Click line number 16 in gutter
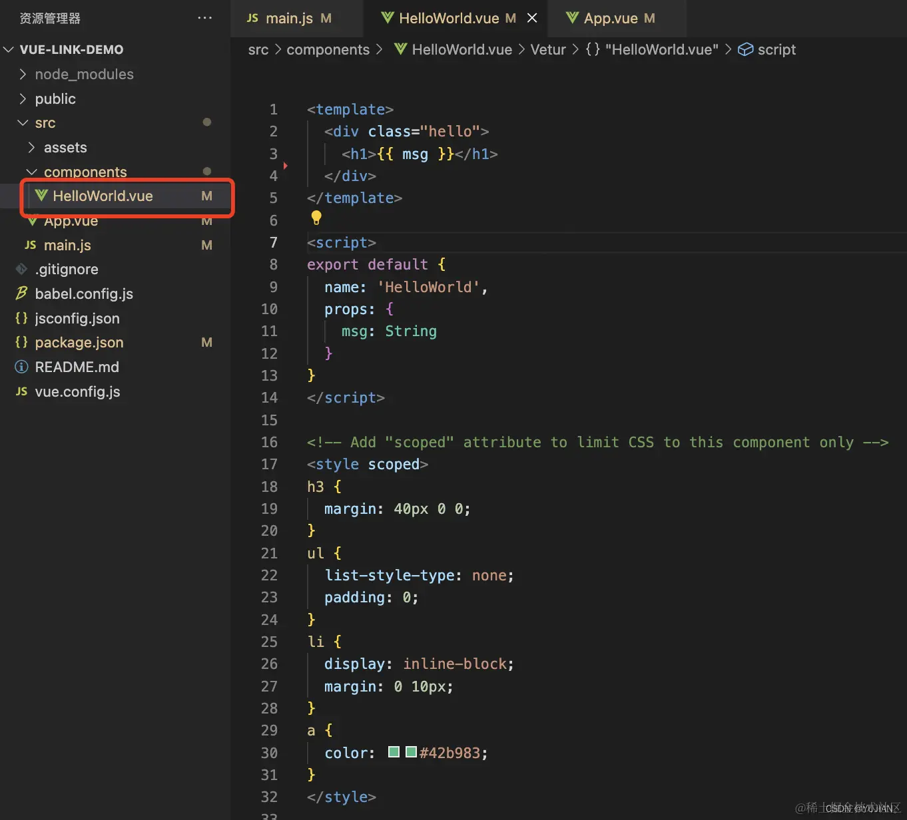 (x=269, y=442)
